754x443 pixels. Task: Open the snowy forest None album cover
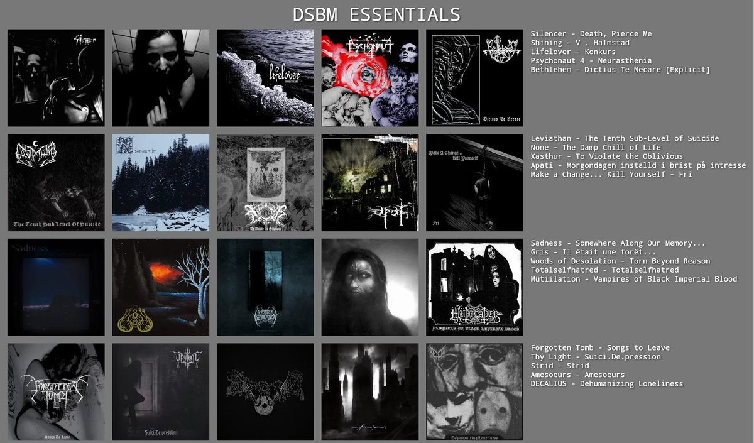161,183
